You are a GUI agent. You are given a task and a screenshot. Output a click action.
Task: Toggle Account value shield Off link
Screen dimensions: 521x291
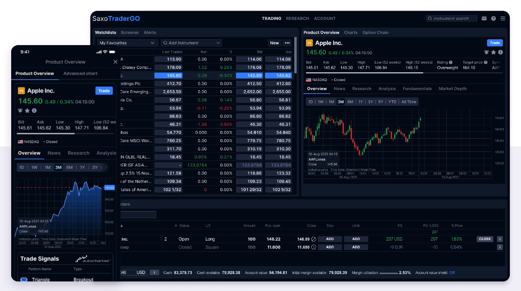pyautogui.click(x=452, y=273)
